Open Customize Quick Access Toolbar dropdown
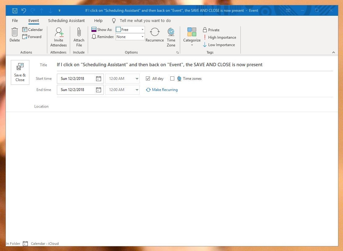 (x=60, y=11)
